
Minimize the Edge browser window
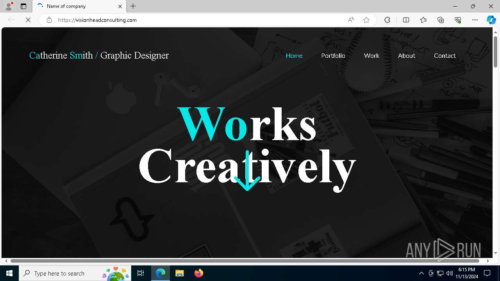[x=455, y=6]
